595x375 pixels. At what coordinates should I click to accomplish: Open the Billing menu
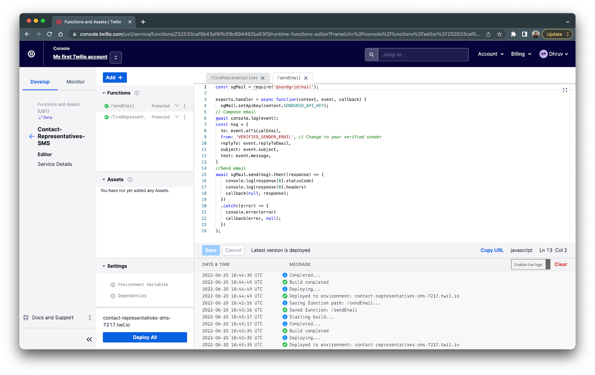[x=521, y=54]
